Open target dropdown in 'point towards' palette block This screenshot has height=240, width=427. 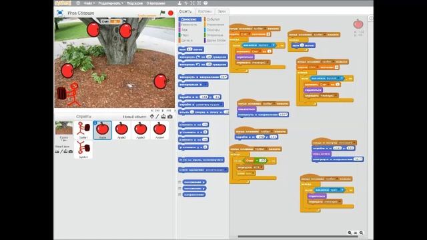(205, 85)
